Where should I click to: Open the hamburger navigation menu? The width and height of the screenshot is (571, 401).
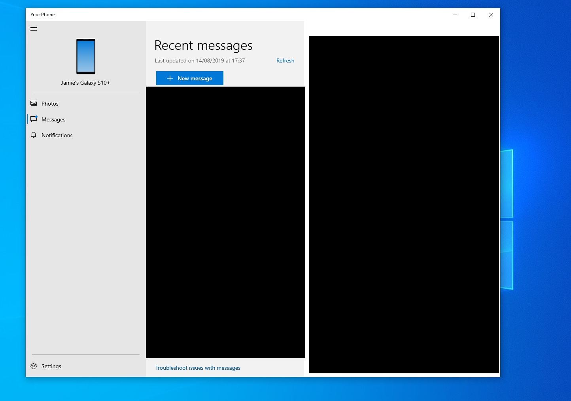click(x=34, y=29)
